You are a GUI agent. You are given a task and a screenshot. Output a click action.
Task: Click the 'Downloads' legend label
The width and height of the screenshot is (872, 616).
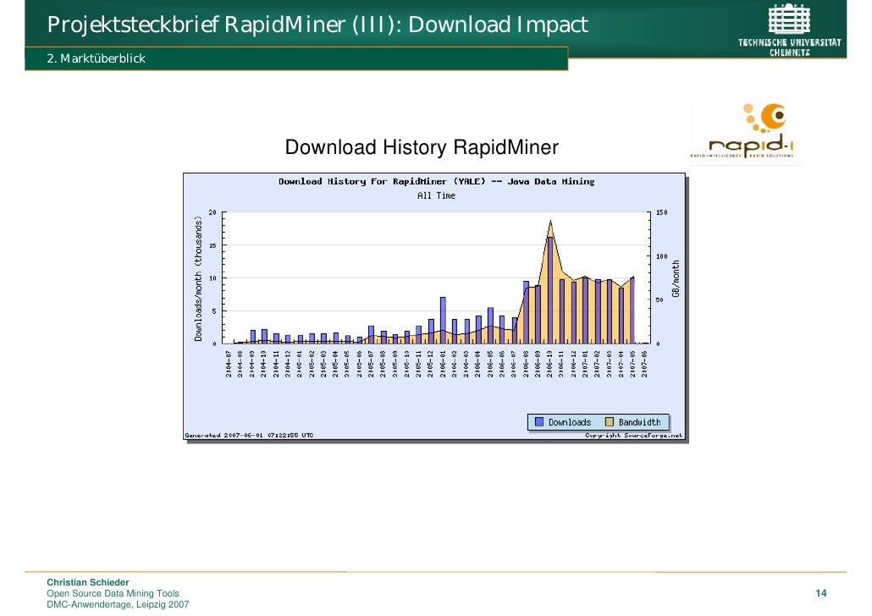coord(570,422)
